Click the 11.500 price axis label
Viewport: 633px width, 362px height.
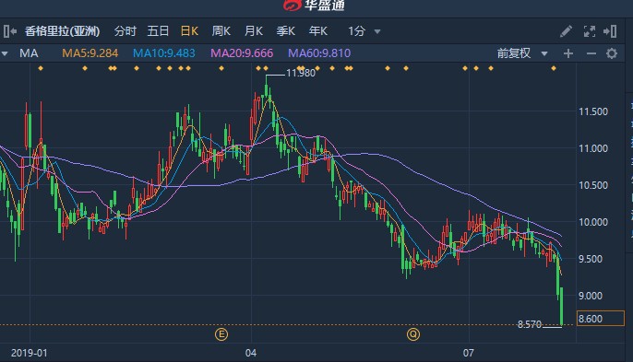(x=593, y=111)
